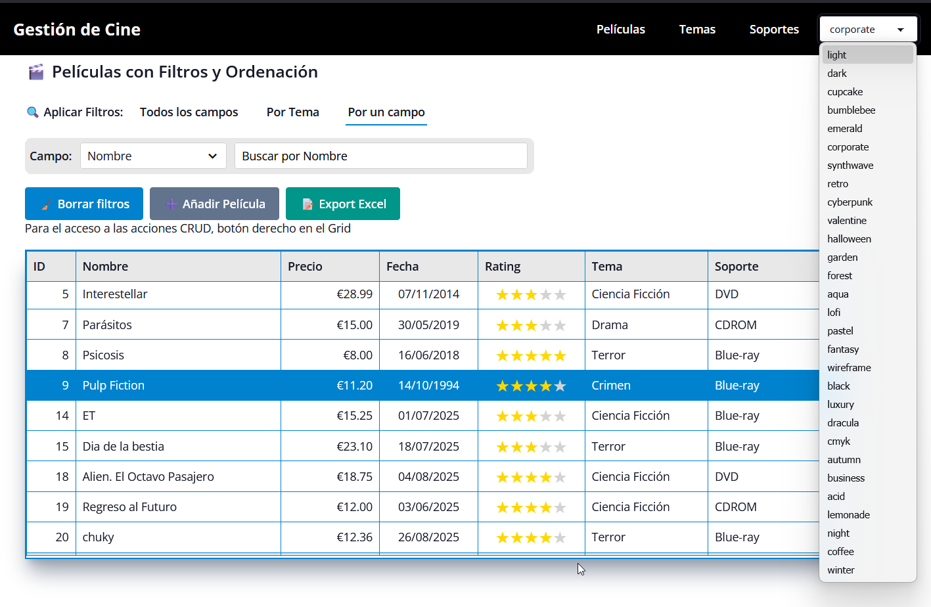This screenshot has width=931, height=607.
Task: Open the Películas navigation menu item
Action: pyautogui.click(x=620, y=30)
